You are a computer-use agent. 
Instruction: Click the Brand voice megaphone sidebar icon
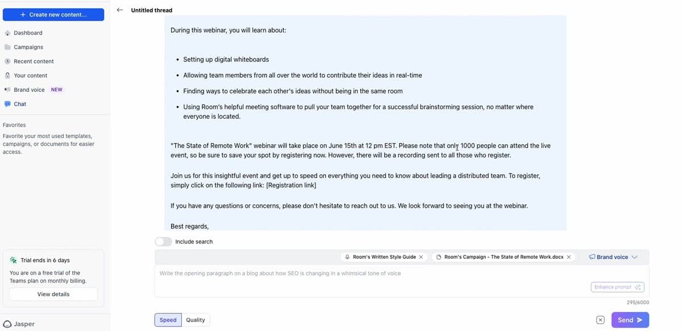click(x=7, y=90)
